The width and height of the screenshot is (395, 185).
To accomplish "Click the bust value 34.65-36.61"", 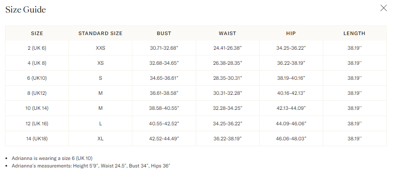I will pos(164,78).
